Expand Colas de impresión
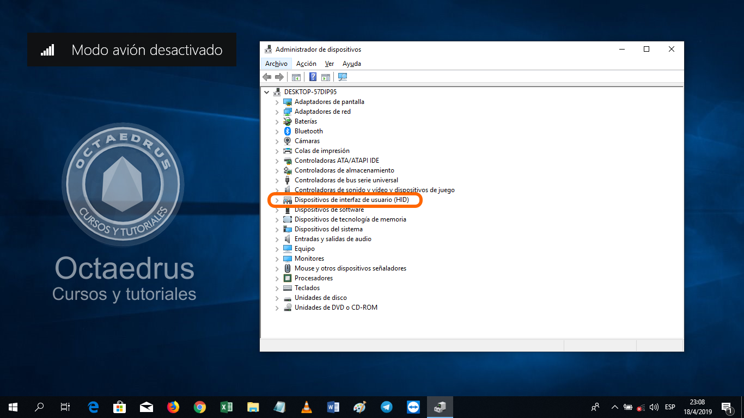The width and height of the screenshot is (744, 418). 277,151
